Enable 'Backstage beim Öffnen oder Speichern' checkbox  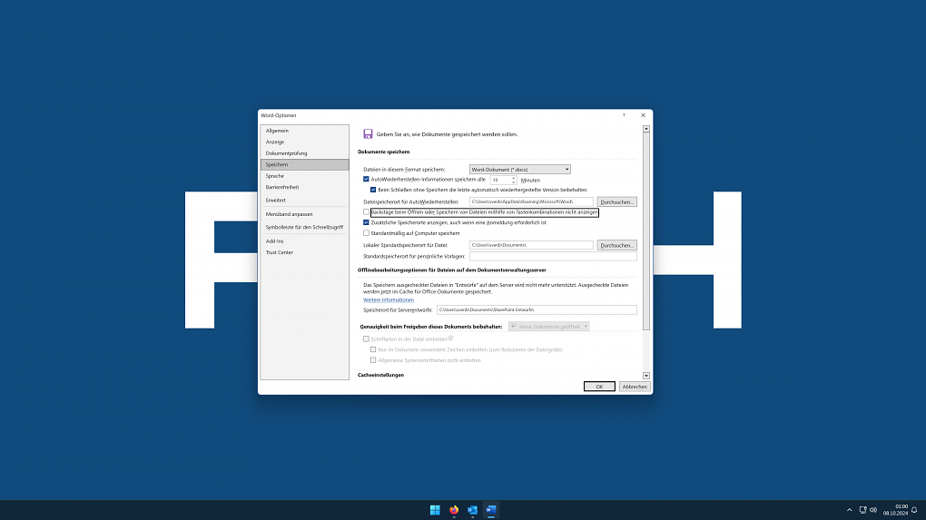tap(366, 211)
